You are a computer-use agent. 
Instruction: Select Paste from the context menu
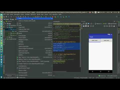34,33
